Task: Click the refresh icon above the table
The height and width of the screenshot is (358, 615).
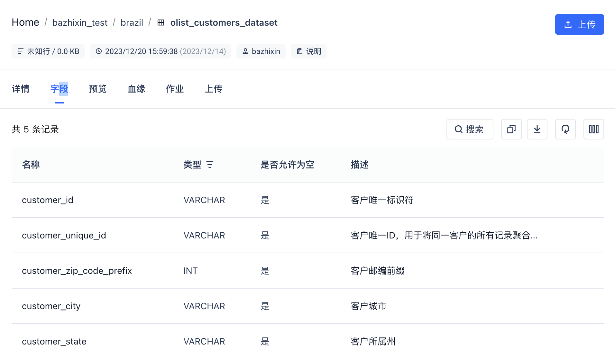Action: 565,129
